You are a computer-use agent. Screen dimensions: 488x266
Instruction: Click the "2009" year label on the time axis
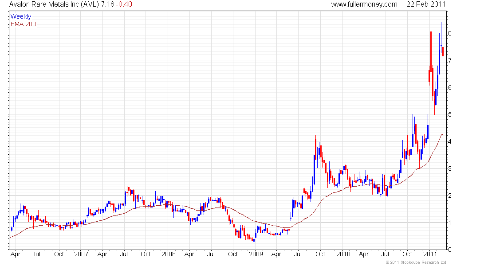point(256,254)
